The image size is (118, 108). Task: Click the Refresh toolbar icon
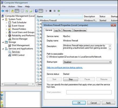coord(27,11)
